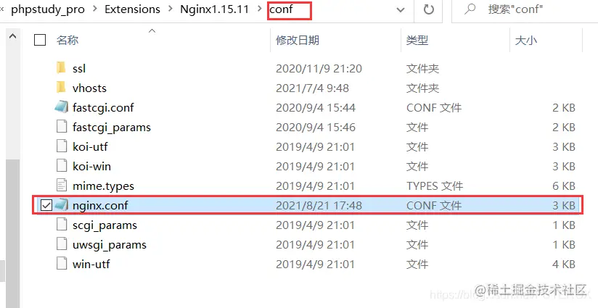
Task: Click the scgi_params file icon
Action: pos(62,225)
